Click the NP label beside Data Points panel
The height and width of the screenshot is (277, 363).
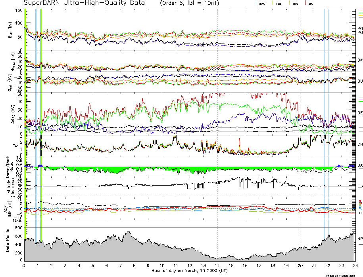pos(360,239)
